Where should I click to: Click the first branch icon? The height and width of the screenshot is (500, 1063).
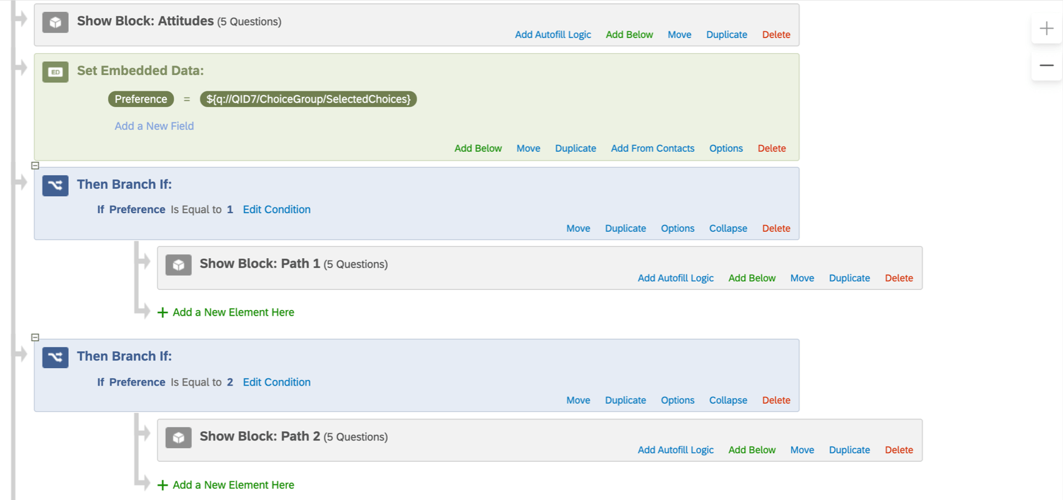[x=55, y=186]
